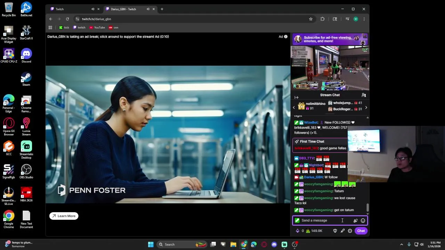Click the Nightbot username in chat
Viewport: 445px width, 250px height.
coord(316,165)
